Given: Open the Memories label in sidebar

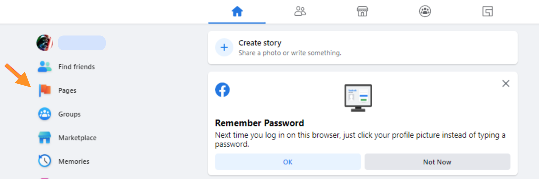Looking at the screenshot, I should click(x=74, y=161).
